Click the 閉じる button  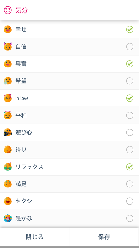coord(35,237)
